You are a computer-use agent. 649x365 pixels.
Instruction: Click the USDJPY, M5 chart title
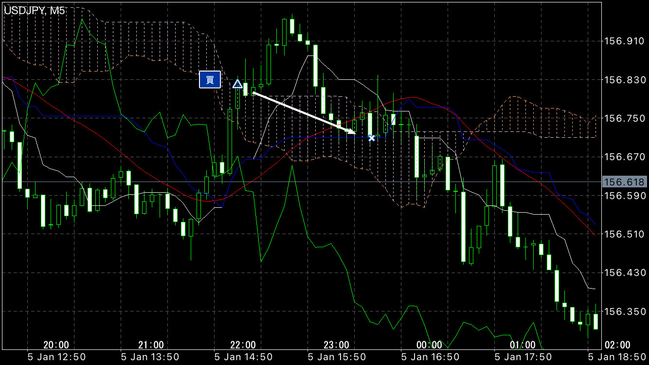pyautogui.click(x=34, y=11)
